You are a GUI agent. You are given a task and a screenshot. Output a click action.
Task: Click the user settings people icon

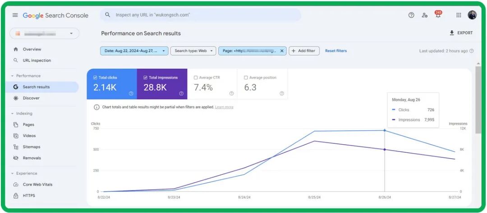click(424, 15)
